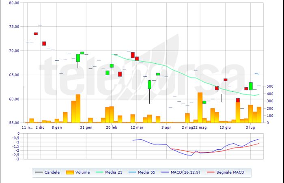The image size is (284, 183).
Task: Click the 60,00 price axis label
Action: (x=14, y=99)
